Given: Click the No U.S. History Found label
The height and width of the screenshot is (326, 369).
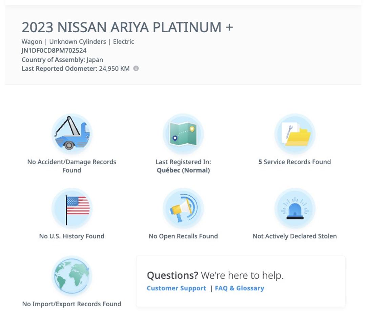Looking at the screenshot, I should coord(72,236).
